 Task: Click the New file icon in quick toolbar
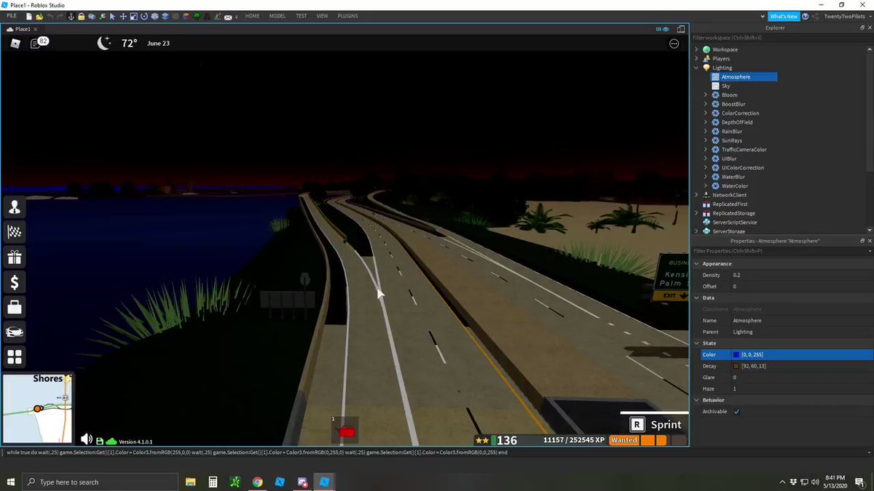click(29, 16)
